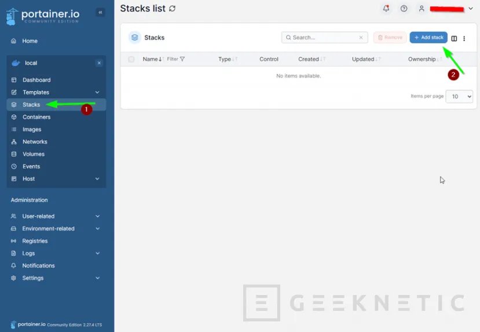Sort the table by Name column
Image resolution: width=480 pixels, height=332 pixels.
[153, 59]
